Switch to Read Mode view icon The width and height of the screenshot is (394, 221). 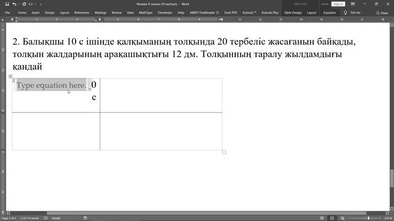click(322, 219)
